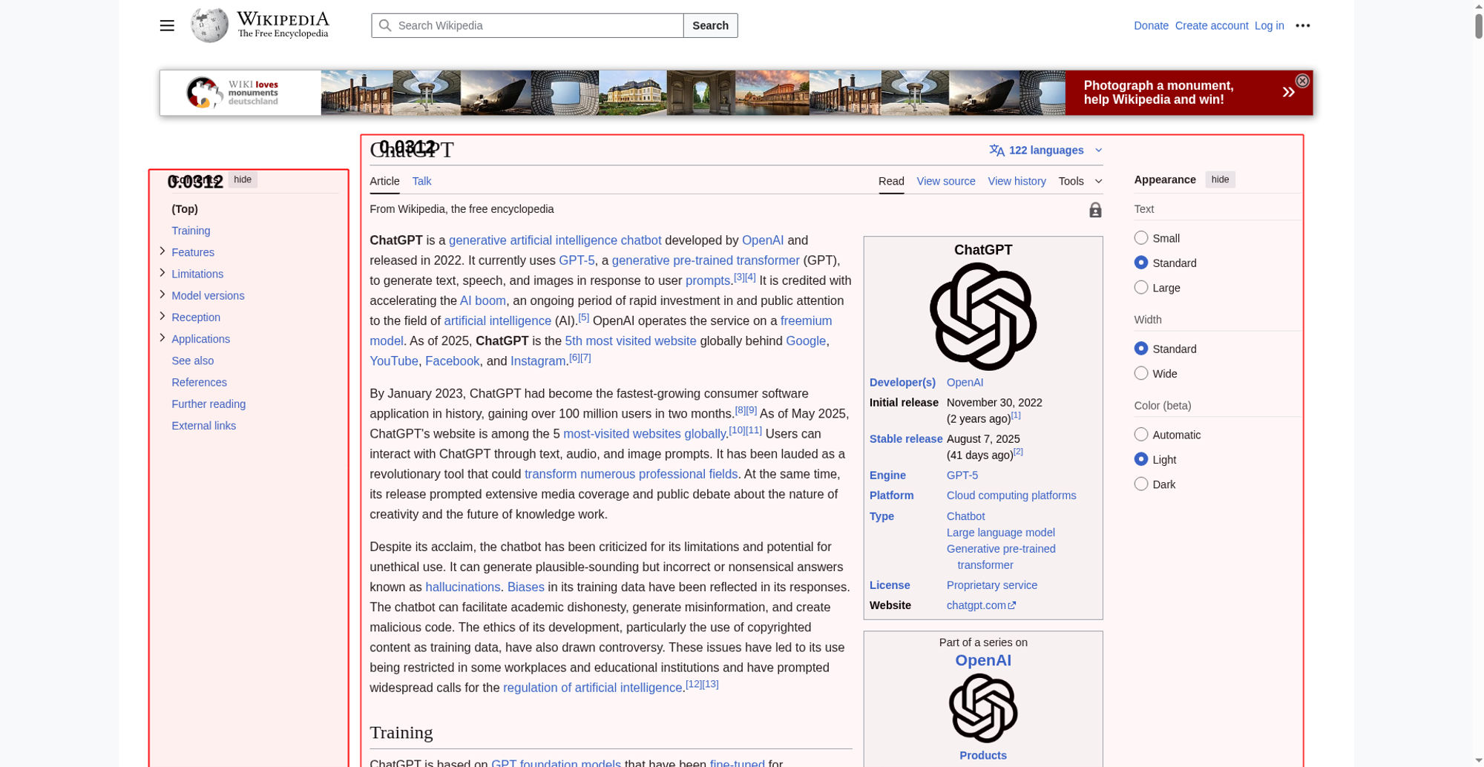The image size is (1484, 767).
Task: Open the main menu hamburger icon
Action: pyautogui.click(x=167, y=25)
